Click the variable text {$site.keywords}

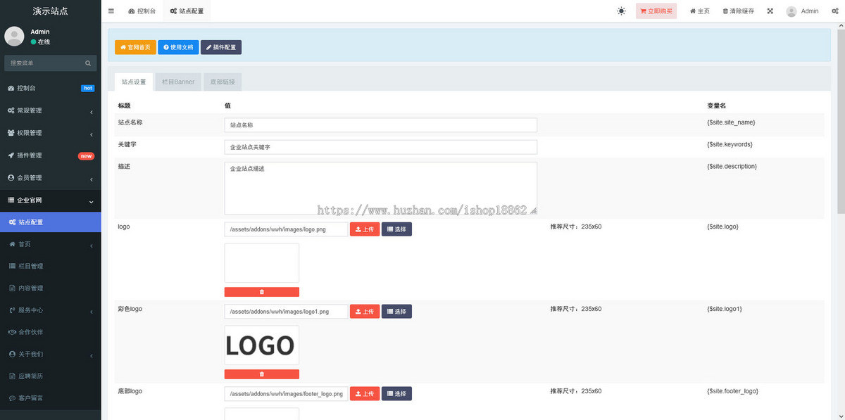pos(730,144)
